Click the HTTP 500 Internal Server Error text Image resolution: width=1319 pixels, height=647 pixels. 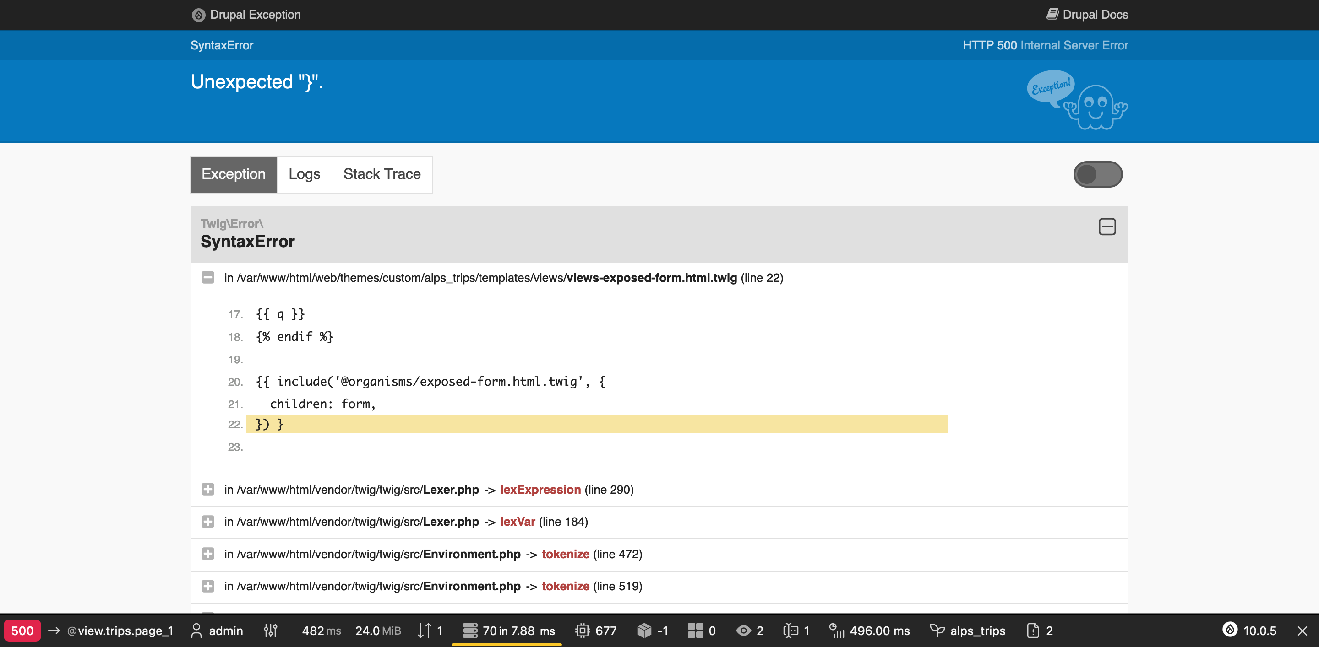[x=1045, y=45]
